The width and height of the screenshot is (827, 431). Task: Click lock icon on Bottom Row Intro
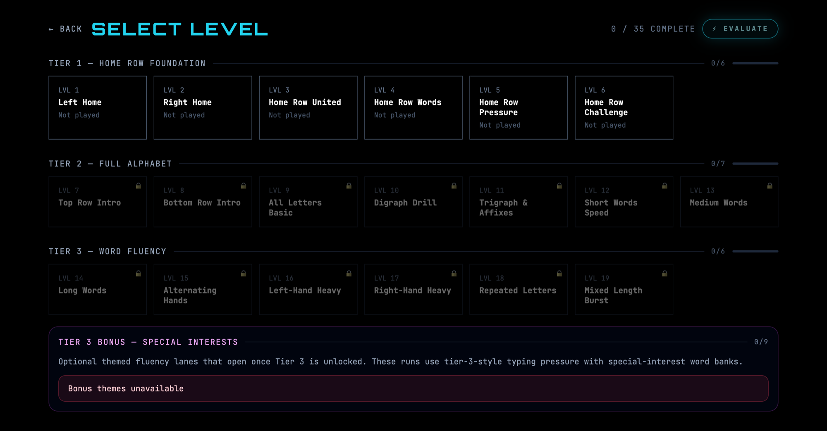(244, 186)
